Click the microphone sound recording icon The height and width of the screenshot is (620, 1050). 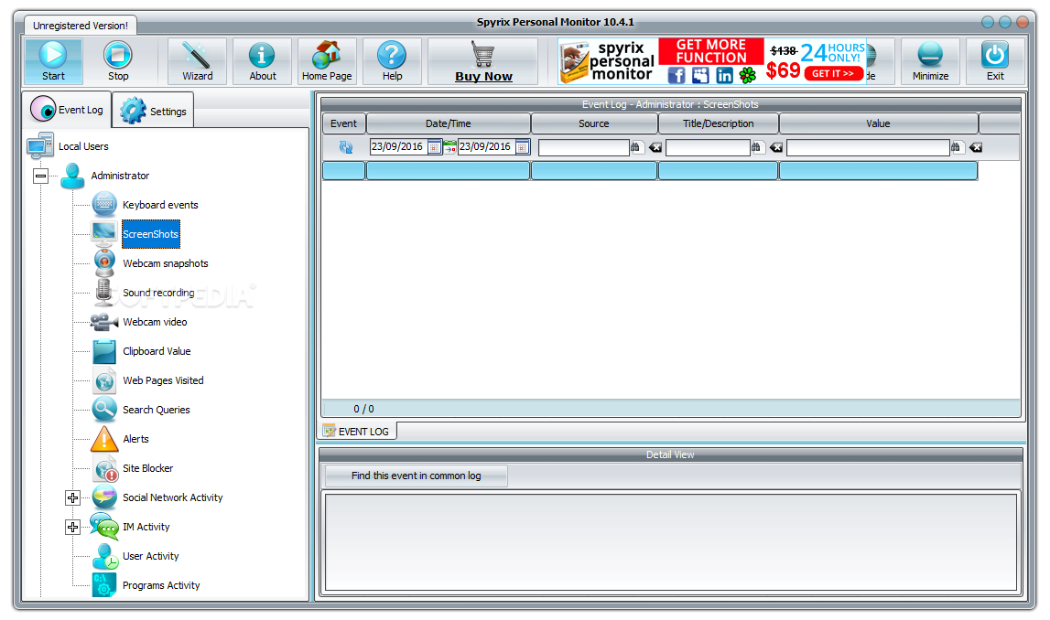click(103, 293)
